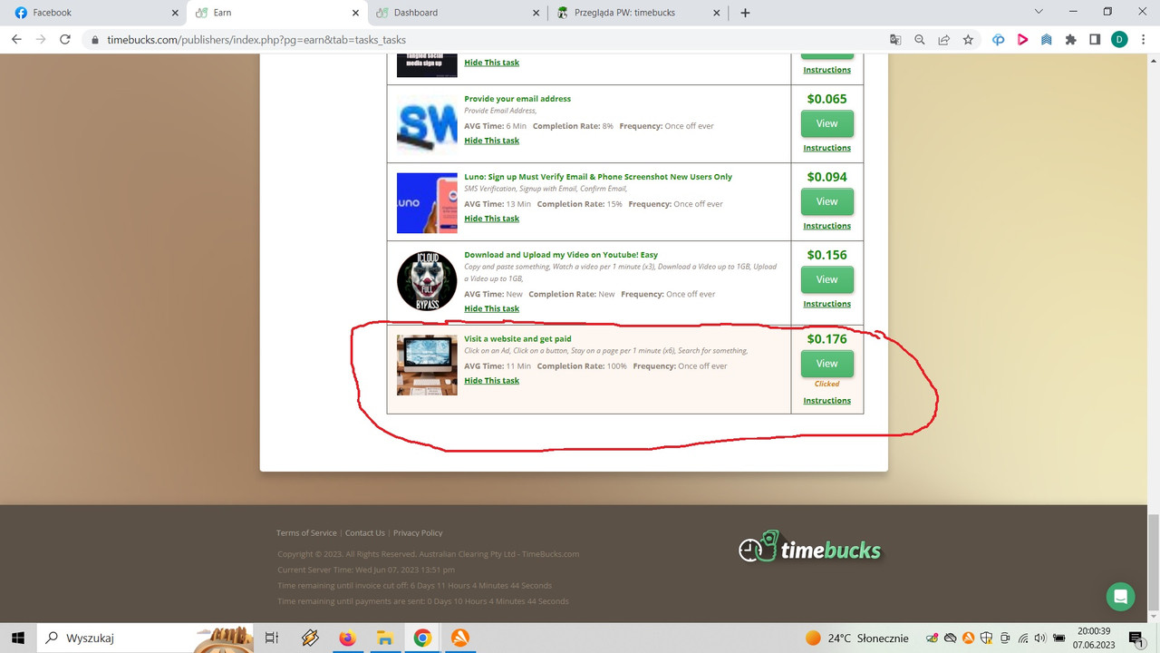Click View for Download and Upload my Video
Viewport: 1160px width, 653px height.
[826, 279]
